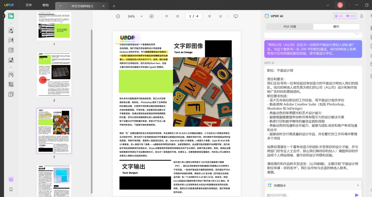This screenshot has height=197, width=372.
Task: Click the 84% zoom value
Action: (131, 16)
